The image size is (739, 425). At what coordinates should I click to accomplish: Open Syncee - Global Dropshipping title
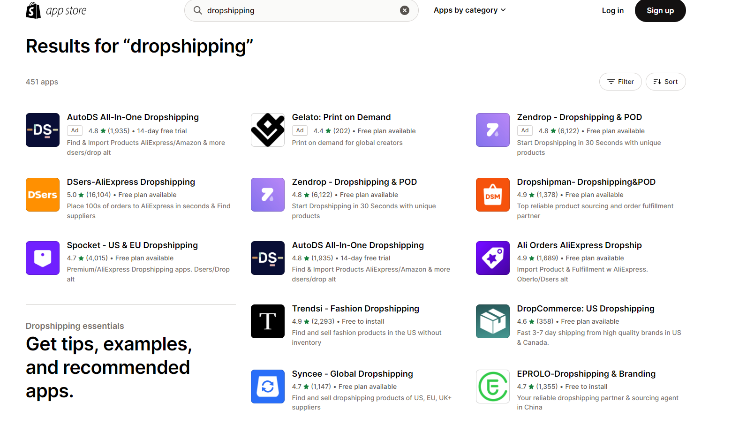(353, 374)
